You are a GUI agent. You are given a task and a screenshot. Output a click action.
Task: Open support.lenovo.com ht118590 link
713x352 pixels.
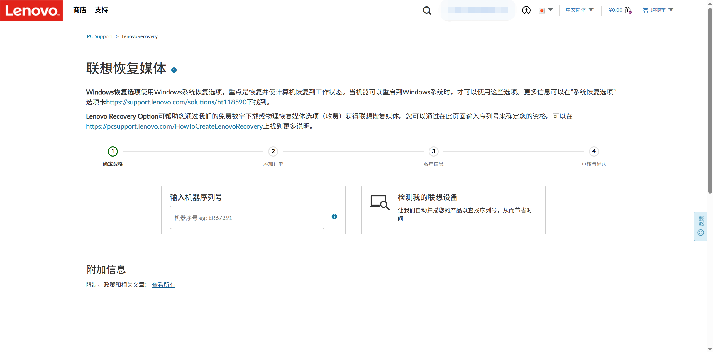point(176,102)
